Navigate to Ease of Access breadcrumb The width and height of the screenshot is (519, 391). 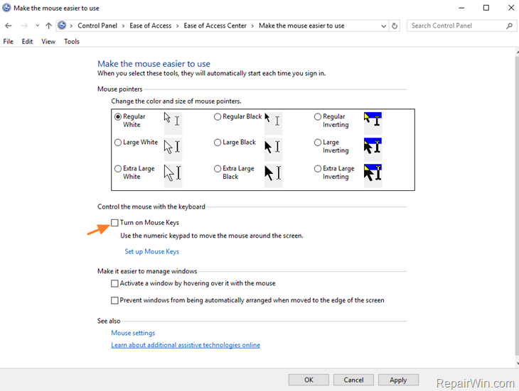150,26
